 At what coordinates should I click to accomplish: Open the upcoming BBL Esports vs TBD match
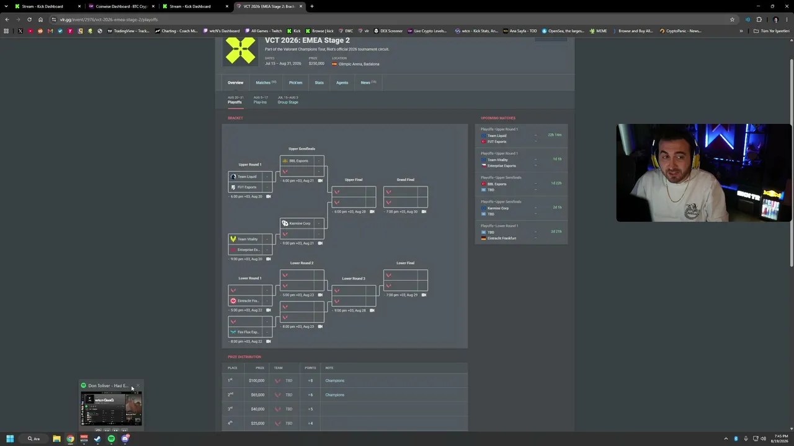(x=521, y=184)
